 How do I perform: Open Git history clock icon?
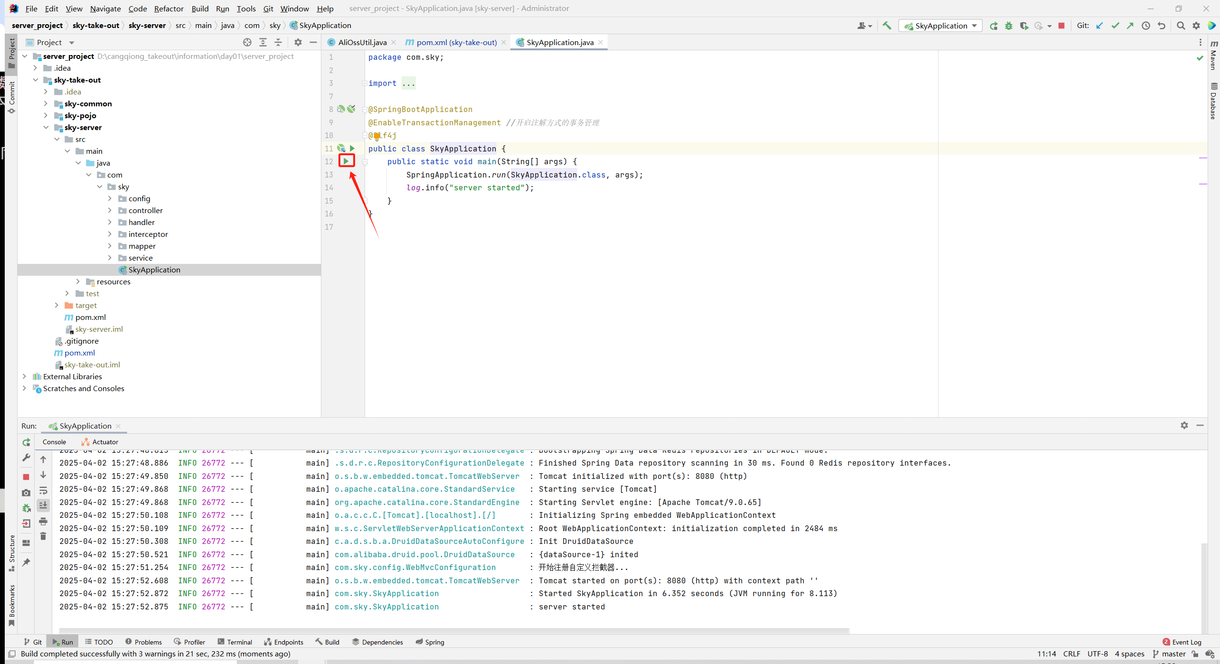(x=1146, y=26)
